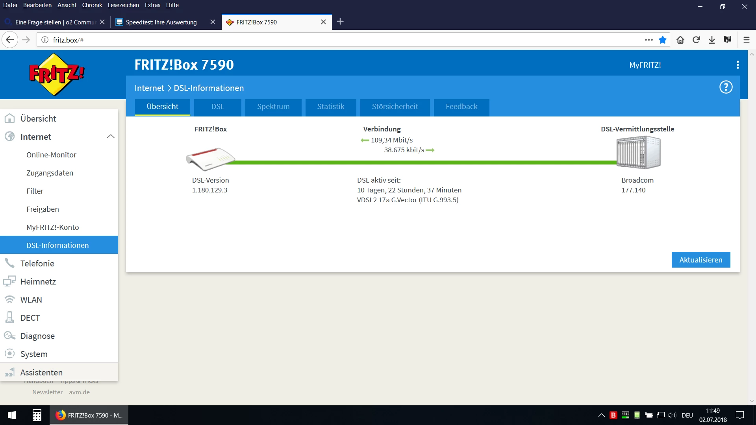Open the Störsicherheit tab

click(395, 107)
